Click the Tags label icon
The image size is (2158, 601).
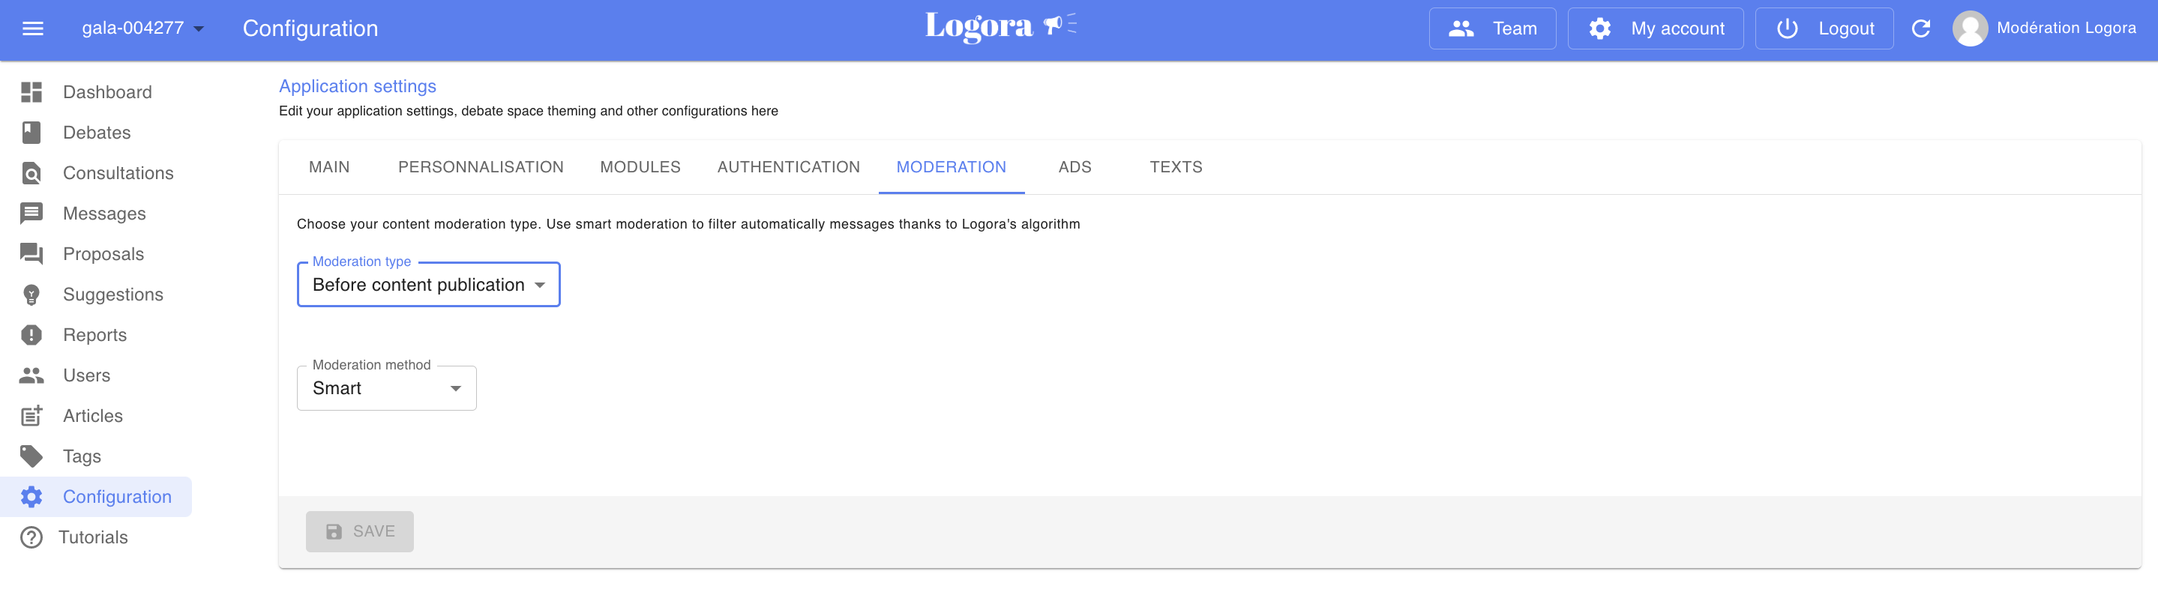coord(31,456)
